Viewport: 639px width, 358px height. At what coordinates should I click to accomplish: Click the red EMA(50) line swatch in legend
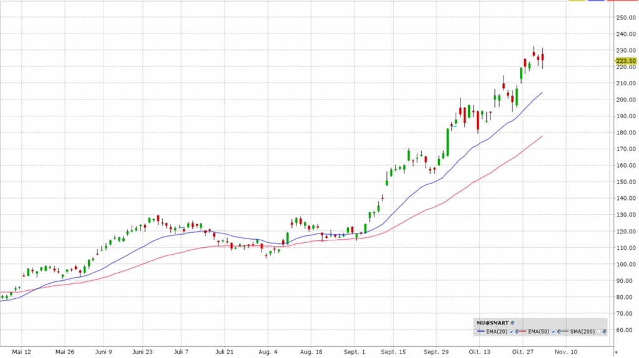523,331
